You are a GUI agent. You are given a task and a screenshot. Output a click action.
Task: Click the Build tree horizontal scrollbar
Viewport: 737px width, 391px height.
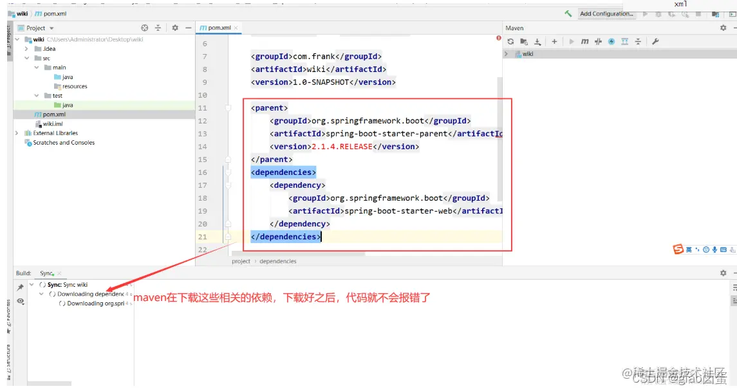pyautogui.click(x=50, y=384)
